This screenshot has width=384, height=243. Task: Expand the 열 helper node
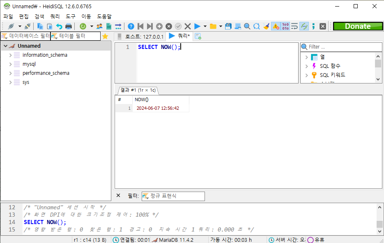click(x=306, y=57)
